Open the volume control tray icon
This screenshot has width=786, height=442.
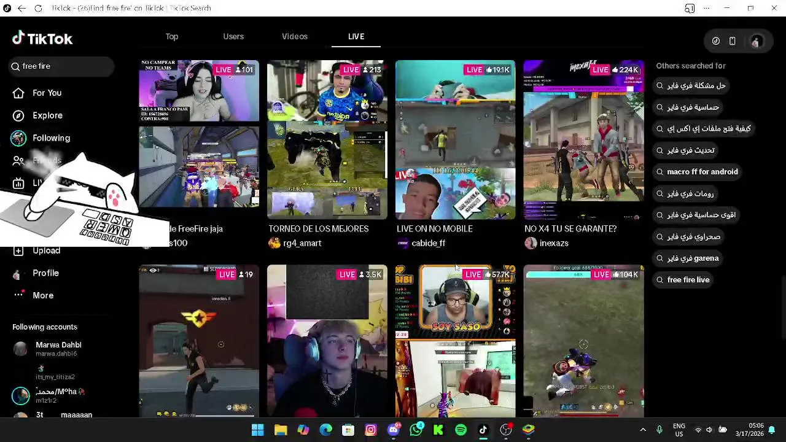pos(709,430)
